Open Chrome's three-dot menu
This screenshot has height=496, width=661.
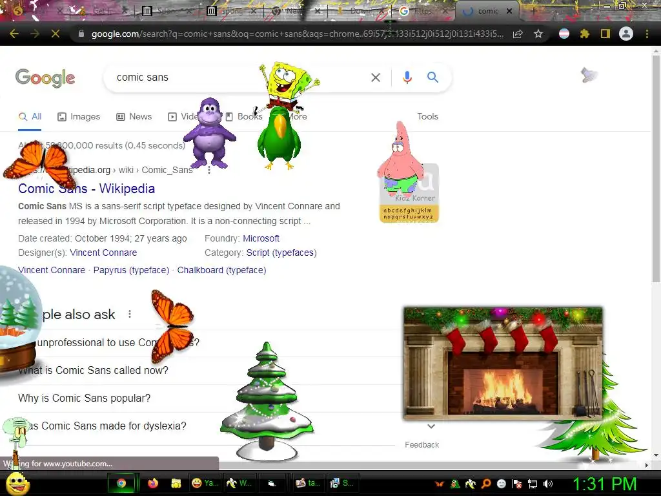click(647, 34)
